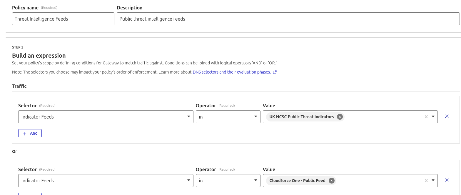This screenshot has width=461, height=195.
Task: Open Selector dropdown in second traffic condition
Action: (106, 181)
